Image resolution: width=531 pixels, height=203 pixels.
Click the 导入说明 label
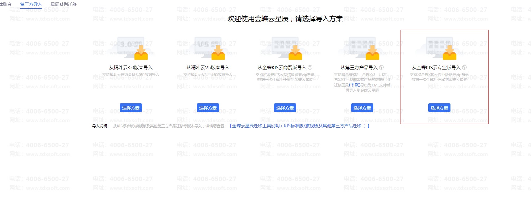(x=100, y=126)
